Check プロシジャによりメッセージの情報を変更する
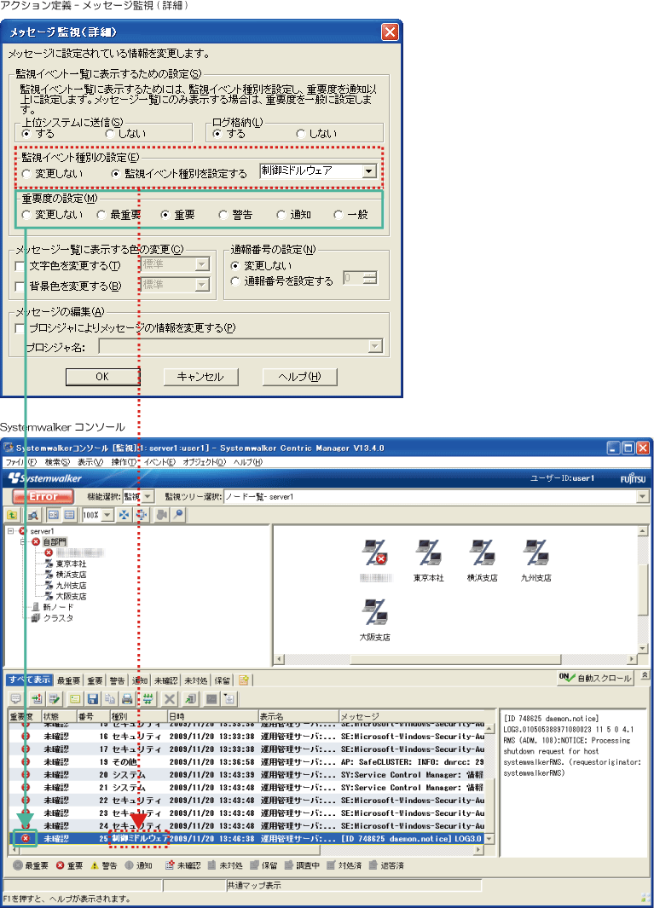This screenshot has width=654, height=908. point(20,328)
